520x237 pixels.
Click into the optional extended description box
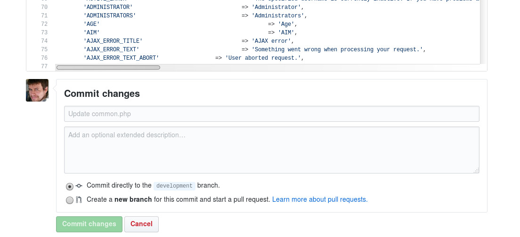pyautogui.click(x=271, y=150)
